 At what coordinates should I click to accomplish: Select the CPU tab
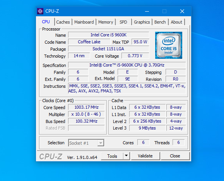point(46,22)
